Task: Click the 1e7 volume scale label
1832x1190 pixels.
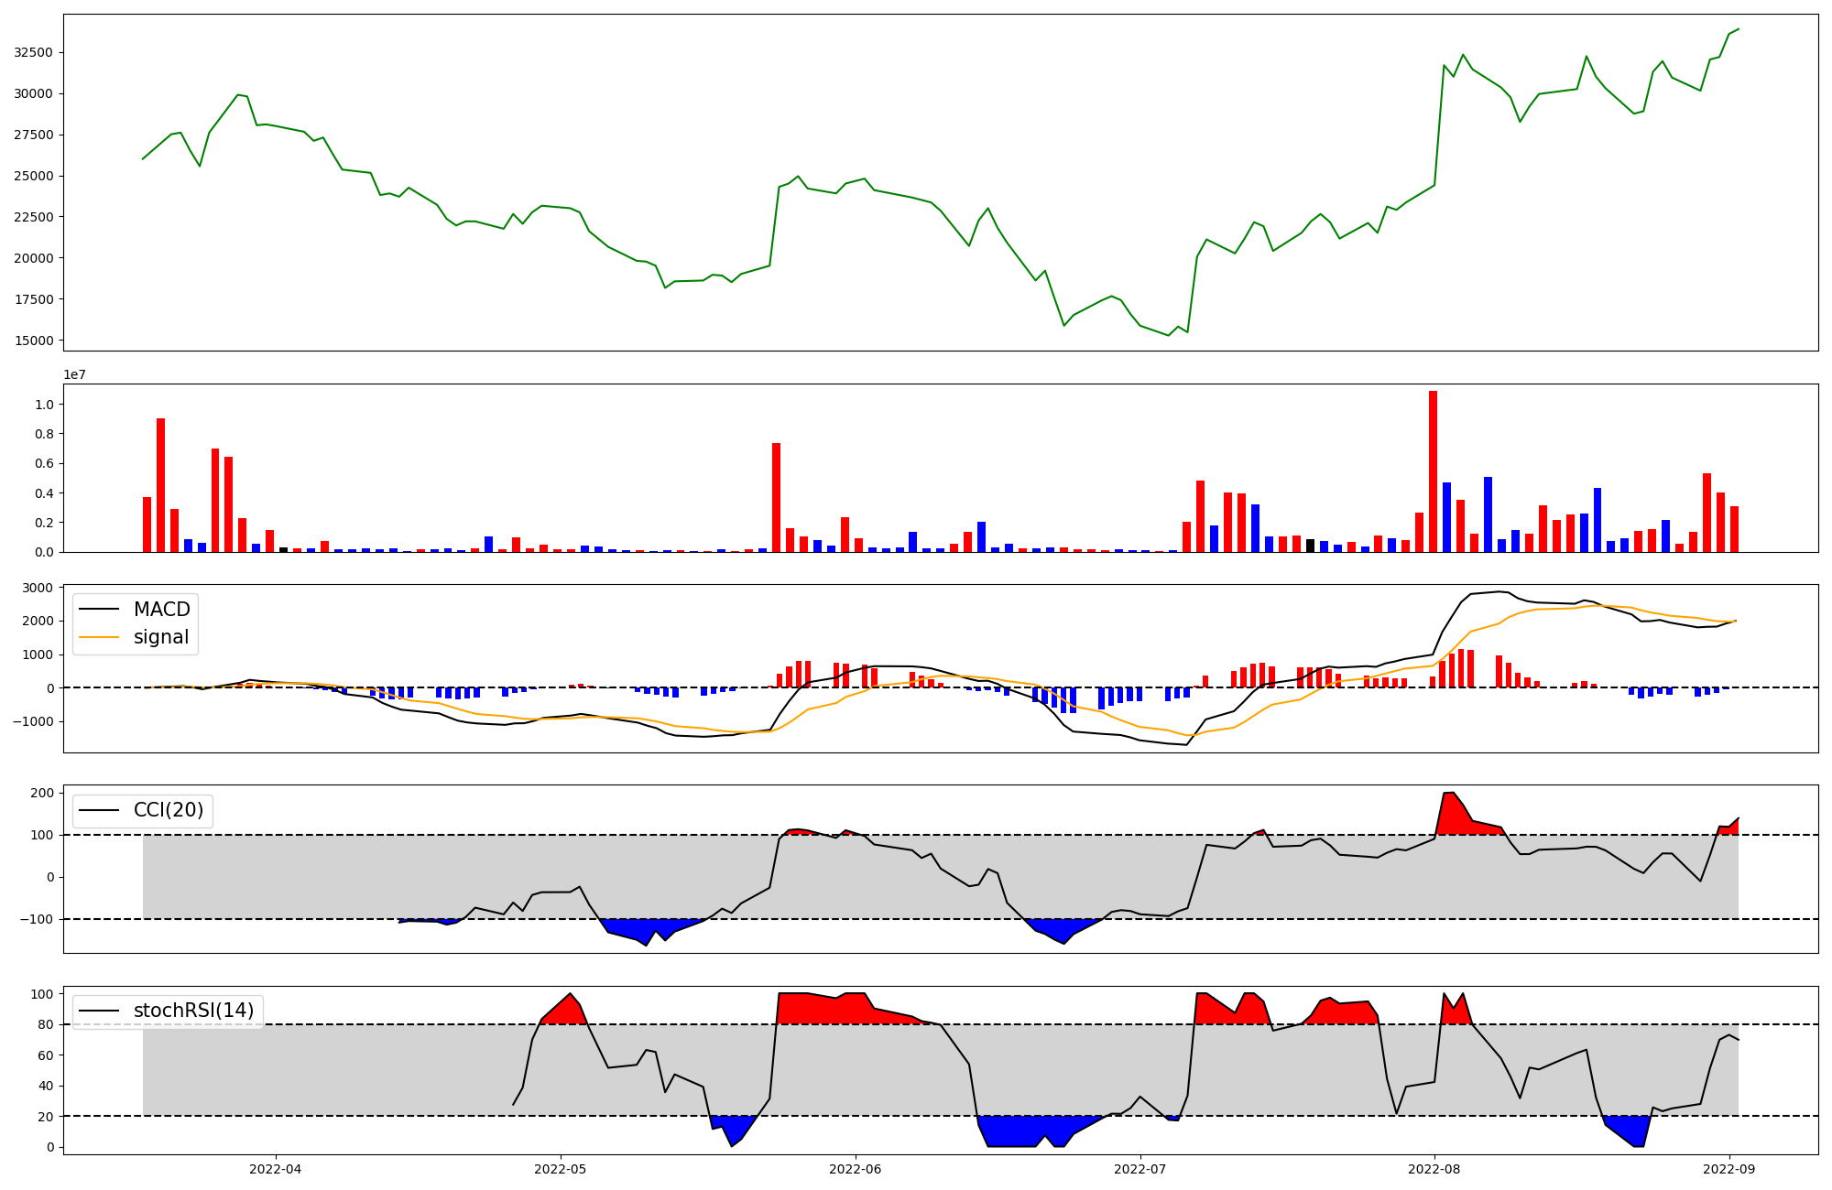Action: pos(74,374)
